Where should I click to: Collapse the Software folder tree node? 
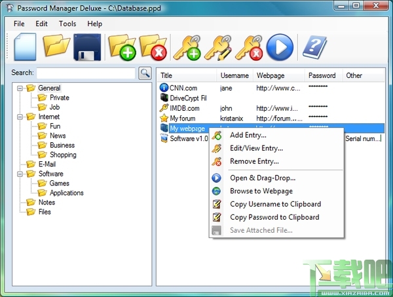[20, 174]
